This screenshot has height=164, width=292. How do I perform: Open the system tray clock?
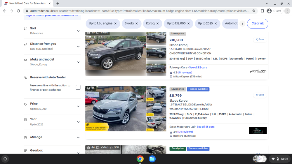point(280,159)
